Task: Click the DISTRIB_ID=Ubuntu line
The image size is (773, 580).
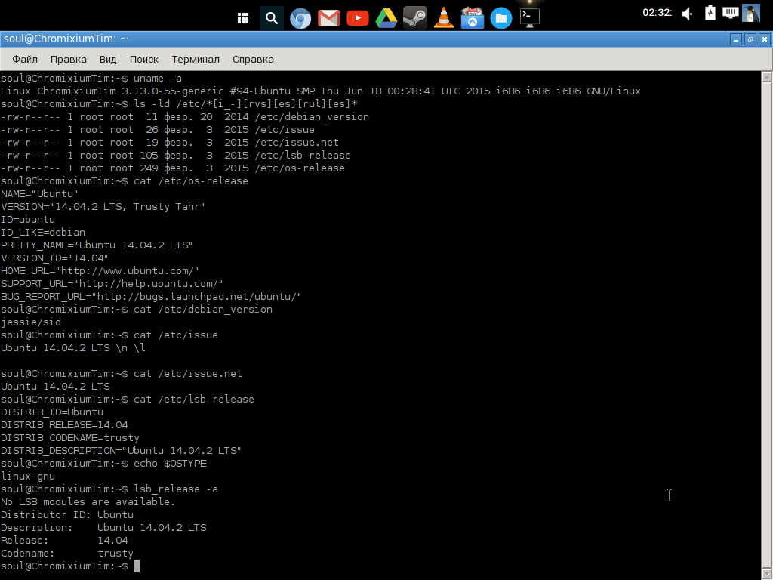Action: click(x=52, y=412)
